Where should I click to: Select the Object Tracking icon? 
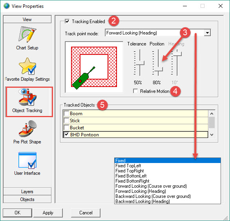pyautogui.click(x=27, y=97)
